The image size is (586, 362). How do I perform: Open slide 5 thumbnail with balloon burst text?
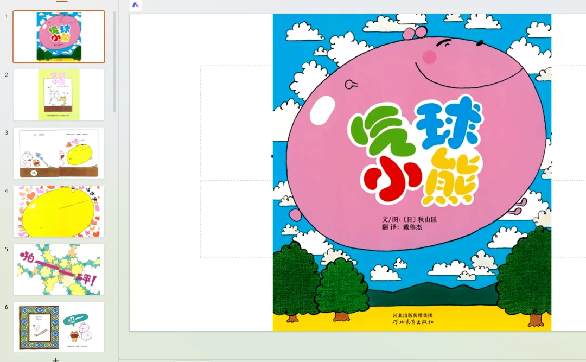point(59,269)
